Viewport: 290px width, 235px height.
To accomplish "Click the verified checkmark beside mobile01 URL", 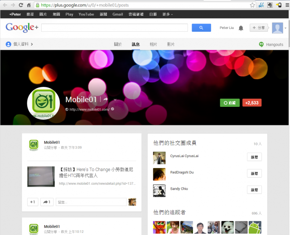I will pyautogui.click(x=112, y=109).
